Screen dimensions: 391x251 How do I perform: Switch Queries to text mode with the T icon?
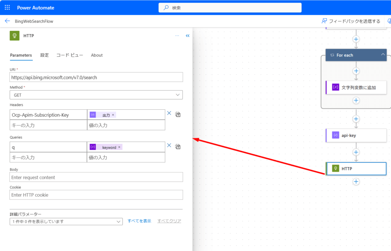178,146
